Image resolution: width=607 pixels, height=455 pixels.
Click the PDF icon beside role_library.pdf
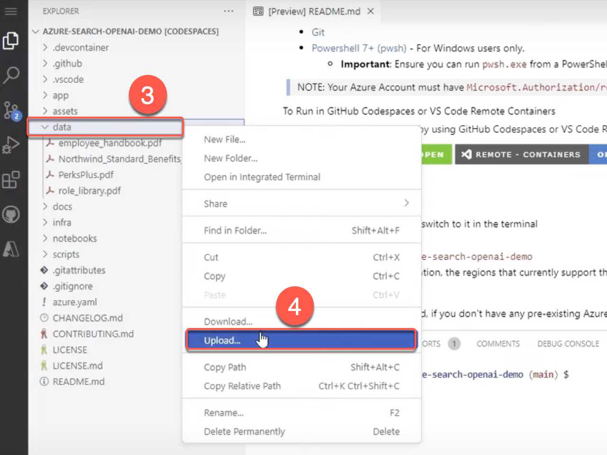point(50,191)
